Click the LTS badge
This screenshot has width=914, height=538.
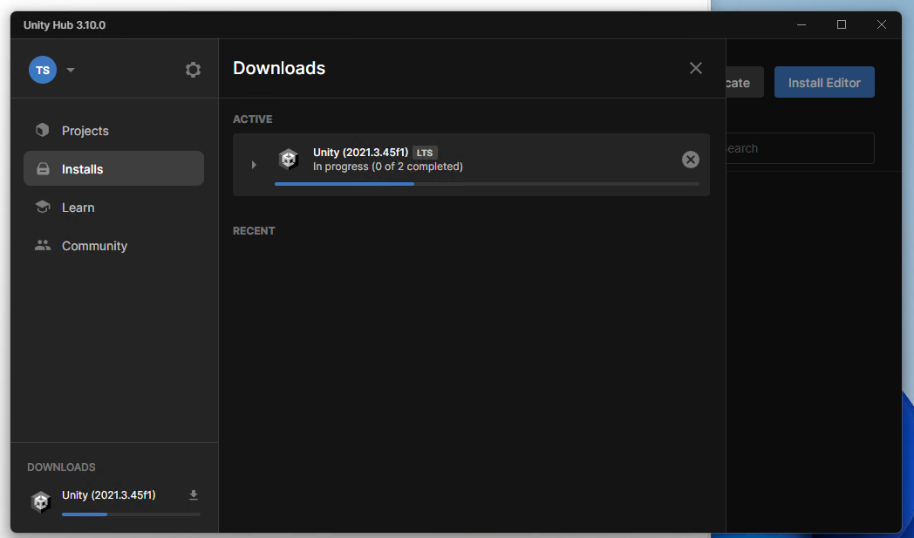425,153
